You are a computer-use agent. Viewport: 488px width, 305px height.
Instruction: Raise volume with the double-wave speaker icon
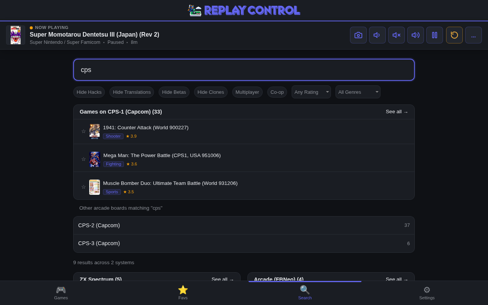(416, 35)
